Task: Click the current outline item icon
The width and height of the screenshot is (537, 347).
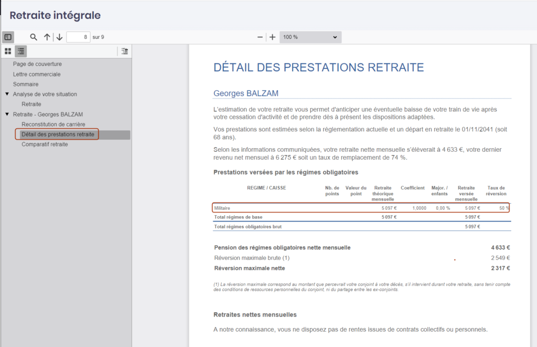Action: pyautogui.click(x=124, y=51)
